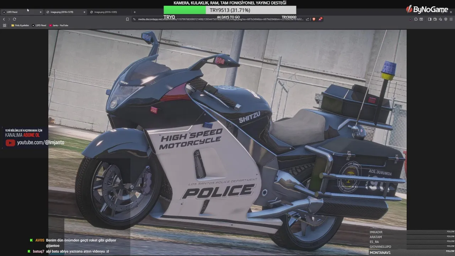Open the Brave Wallet icon
Screen dimensions: 455x256
435,19
